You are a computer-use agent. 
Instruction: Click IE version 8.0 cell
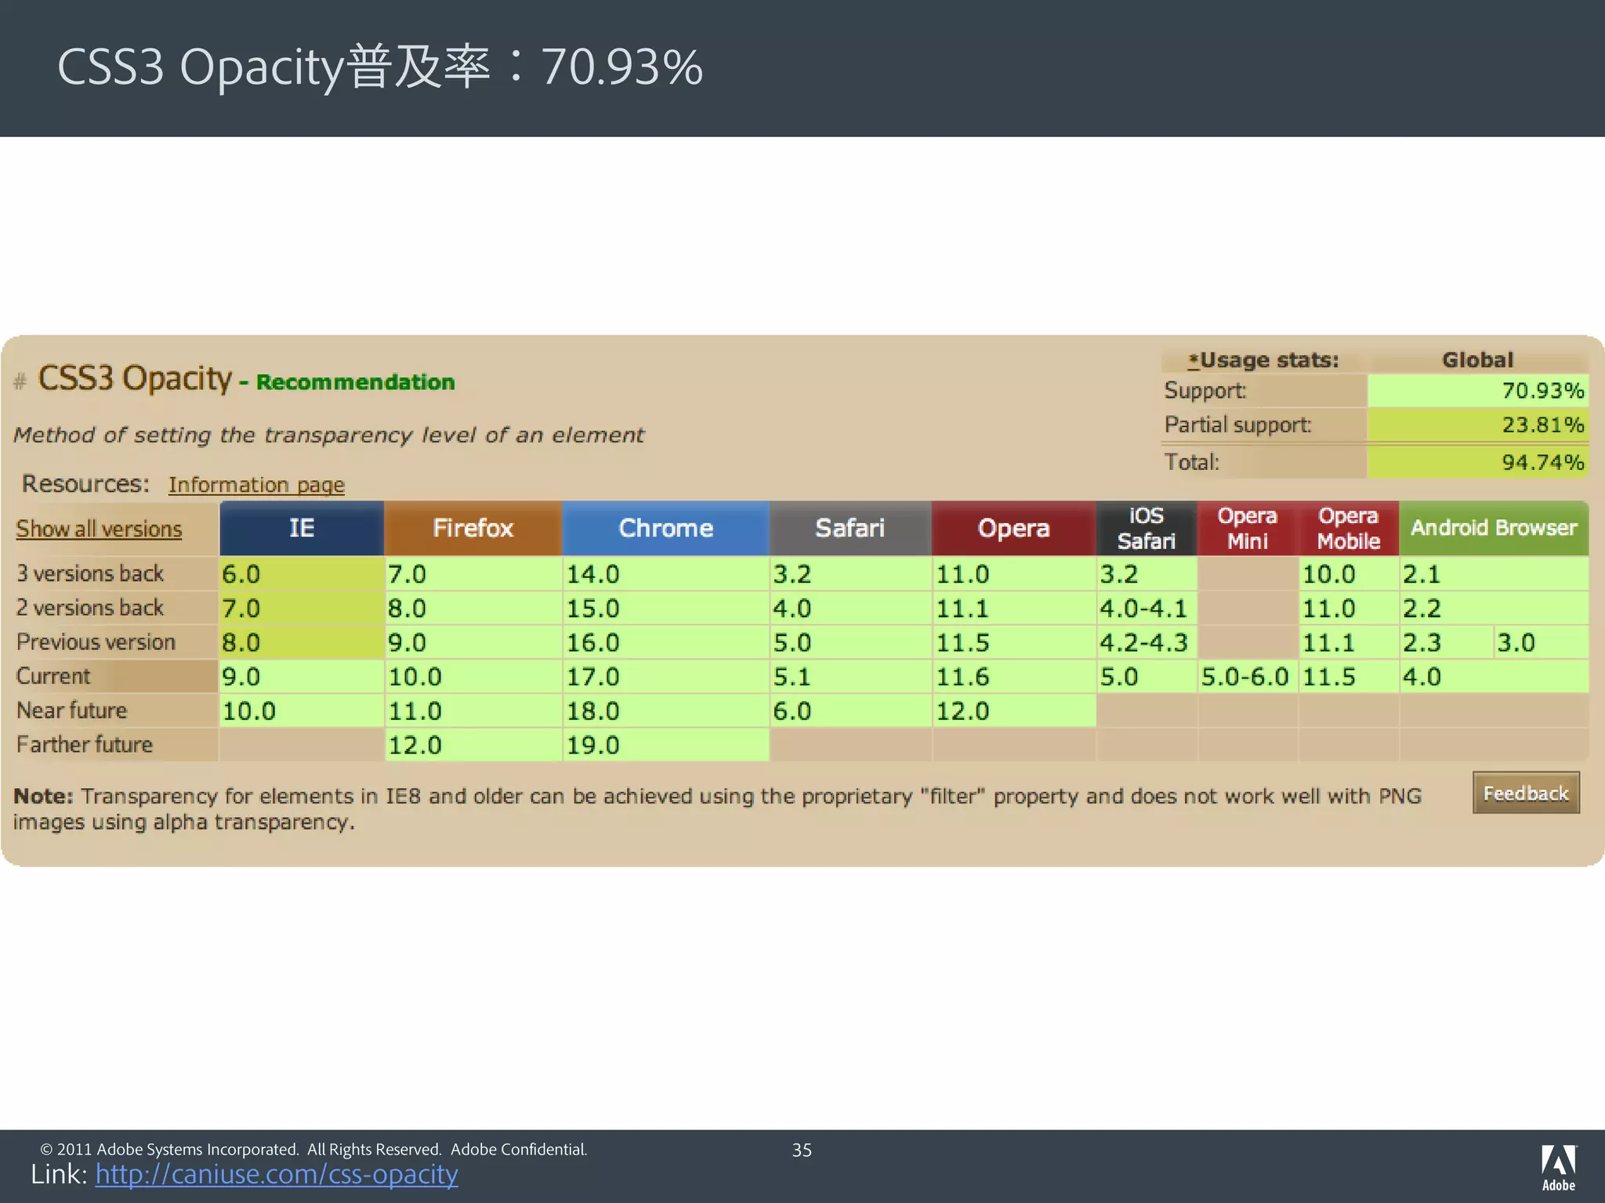click(x=302, y=642)
